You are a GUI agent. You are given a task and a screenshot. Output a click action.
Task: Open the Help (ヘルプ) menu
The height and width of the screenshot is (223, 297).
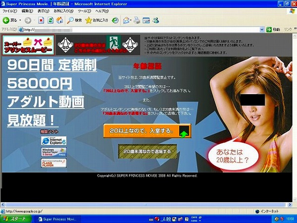(102, 11)
